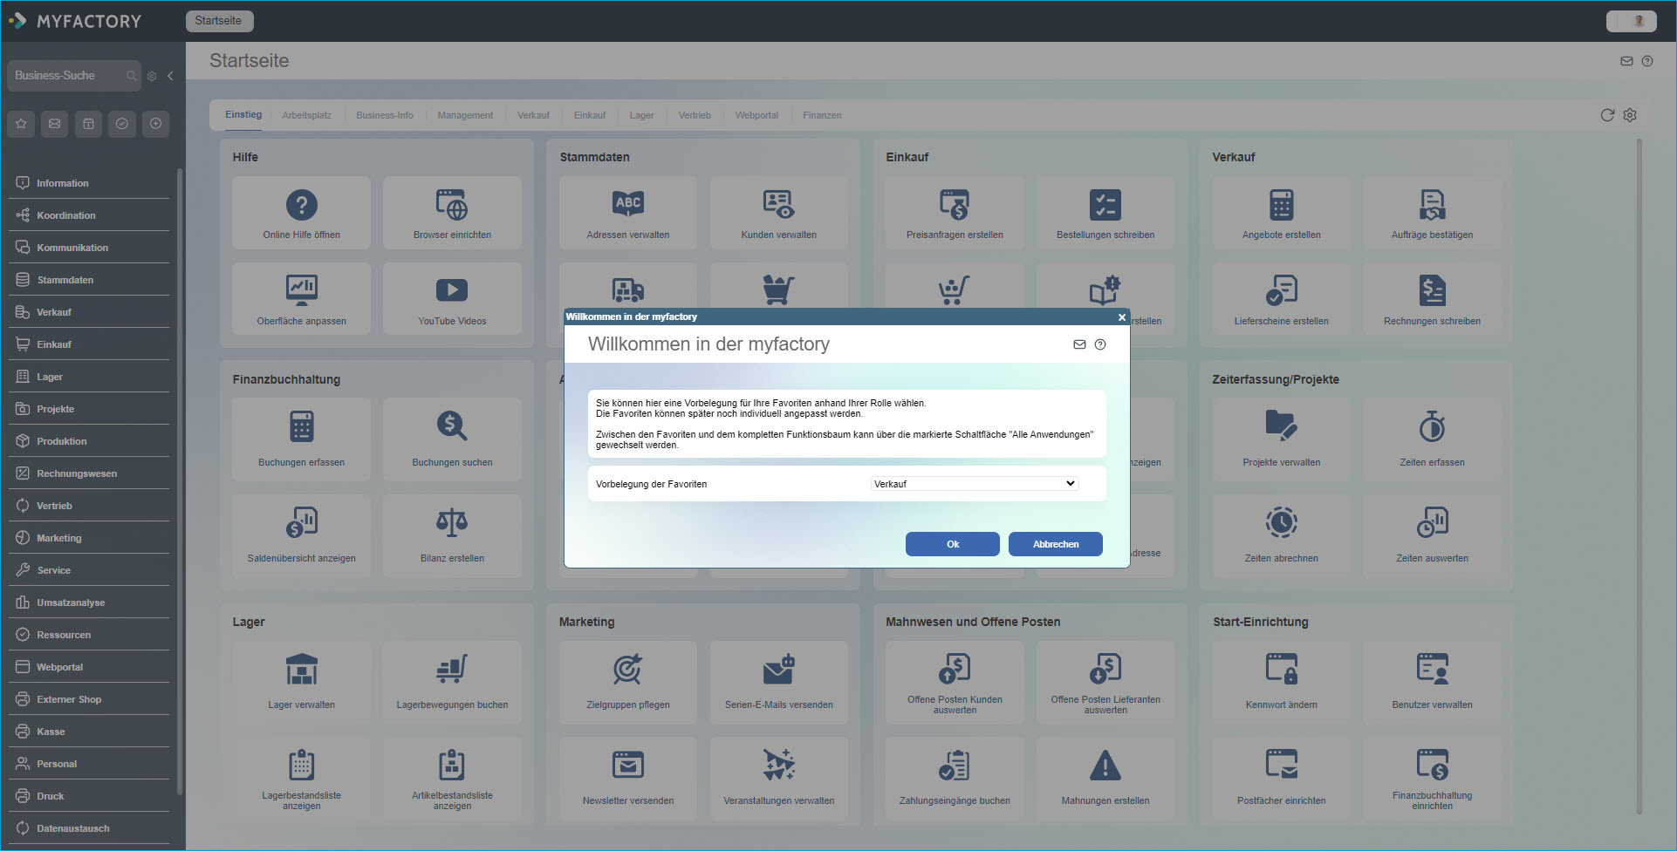Switch to the Finanzen tab
The image size is (1677, 851).
822,115
